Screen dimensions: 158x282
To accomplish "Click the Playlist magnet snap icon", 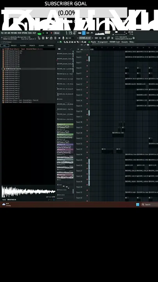I will (60, 42).
